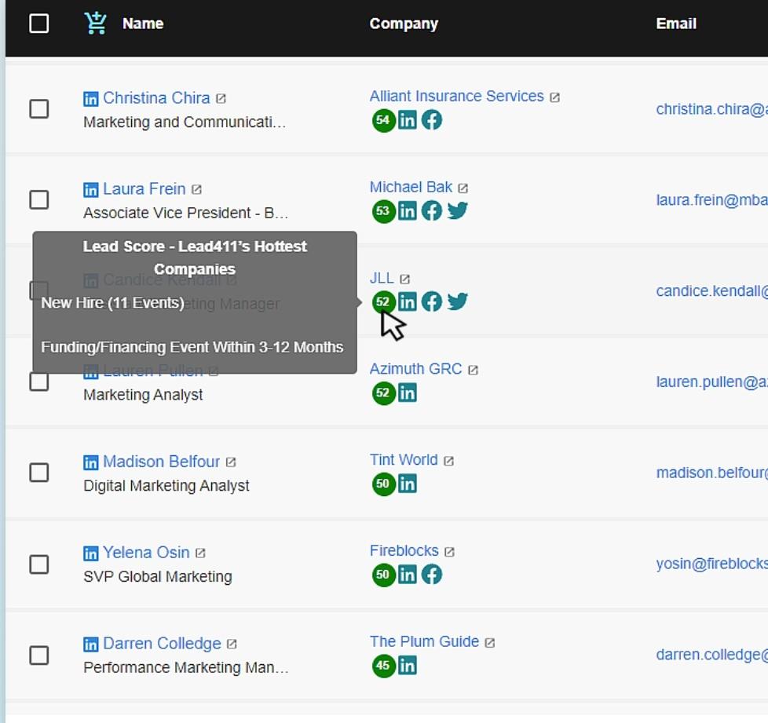Open Madison Belfour's LinkedIn profile icon
The width and height of the screenshot is (768, 723).
[x=90, y=462]
